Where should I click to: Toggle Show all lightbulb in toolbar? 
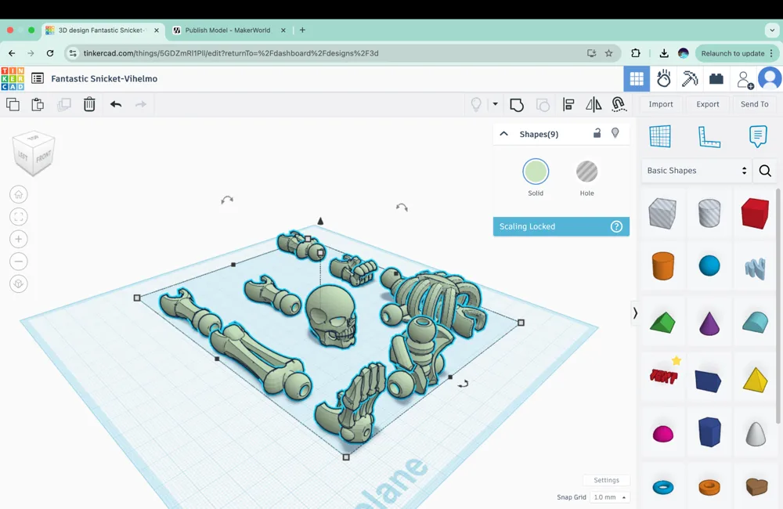pos(476,104)
